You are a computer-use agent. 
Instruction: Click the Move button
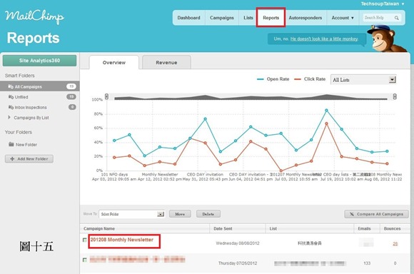tap(180, 214)
